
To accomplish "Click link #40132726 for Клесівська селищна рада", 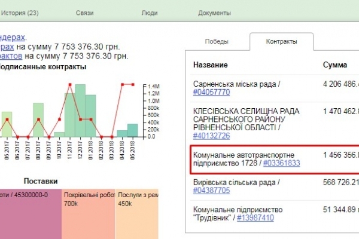I will [211, 136].
